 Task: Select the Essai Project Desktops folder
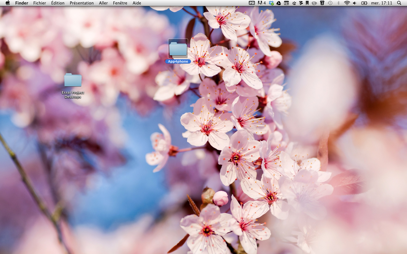tap(73, 80)
